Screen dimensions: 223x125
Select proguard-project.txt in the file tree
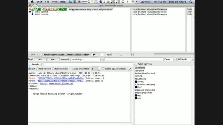tap(145, 90)
